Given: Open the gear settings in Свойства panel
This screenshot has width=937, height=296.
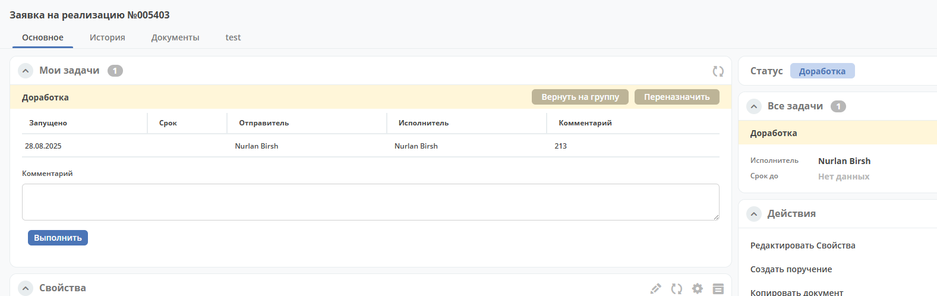Looking at the screenshot, I should point(698,288).
